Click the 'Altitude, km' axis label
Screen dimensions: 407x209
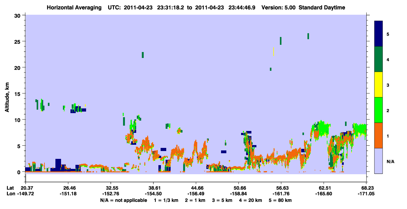[7, 97]
